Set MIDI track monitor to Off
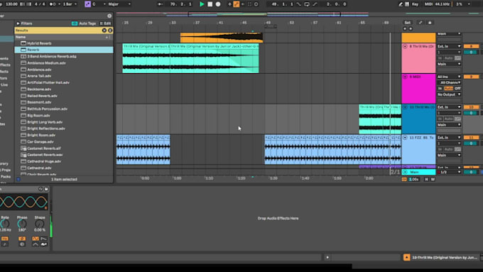483x272 pixels. pyautogui.click(x=457, y=88)
